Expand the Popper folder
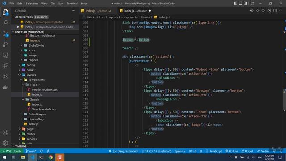Screen dimensions: 286x161 coord(33,60)
